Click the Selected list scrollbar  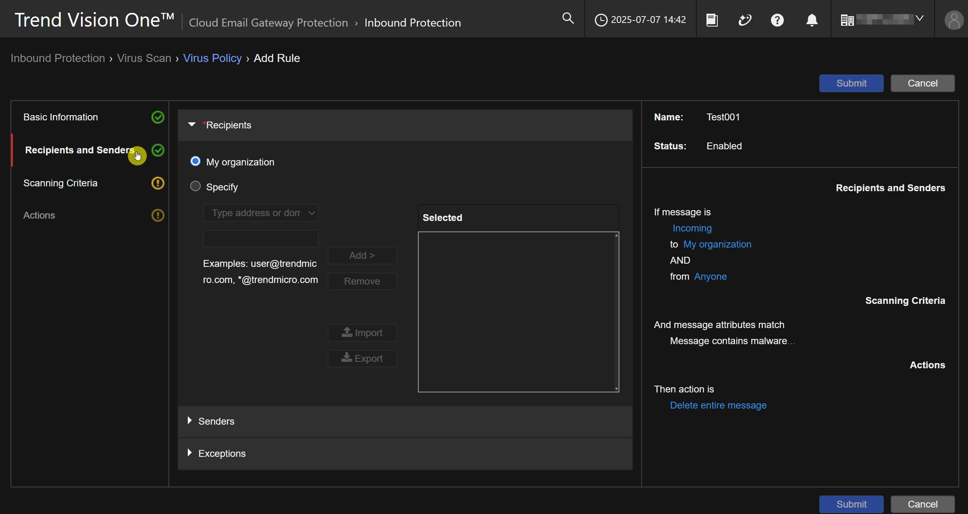pos(616,312)
